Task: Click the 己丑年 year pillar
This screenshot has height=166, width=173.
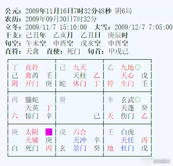Action: click(x=36, y=35)
